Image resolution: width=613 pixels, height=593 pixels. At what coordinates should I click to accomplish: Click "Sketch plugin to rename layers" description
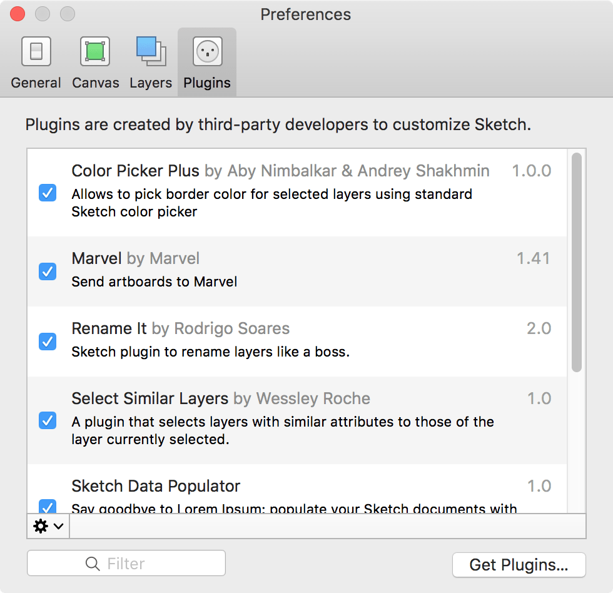(210, 352)
